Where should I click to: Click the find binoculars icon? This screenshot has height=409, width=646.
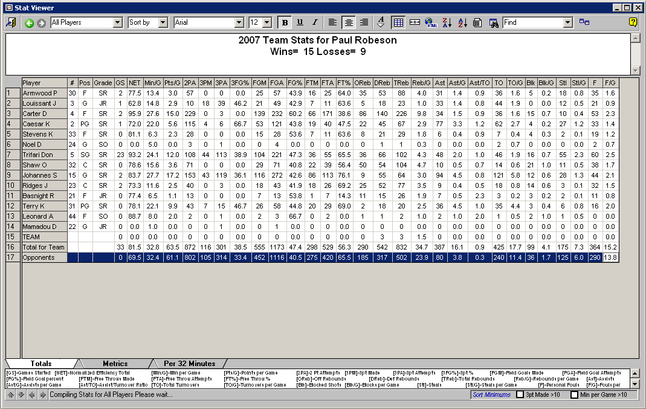point(494,22)
